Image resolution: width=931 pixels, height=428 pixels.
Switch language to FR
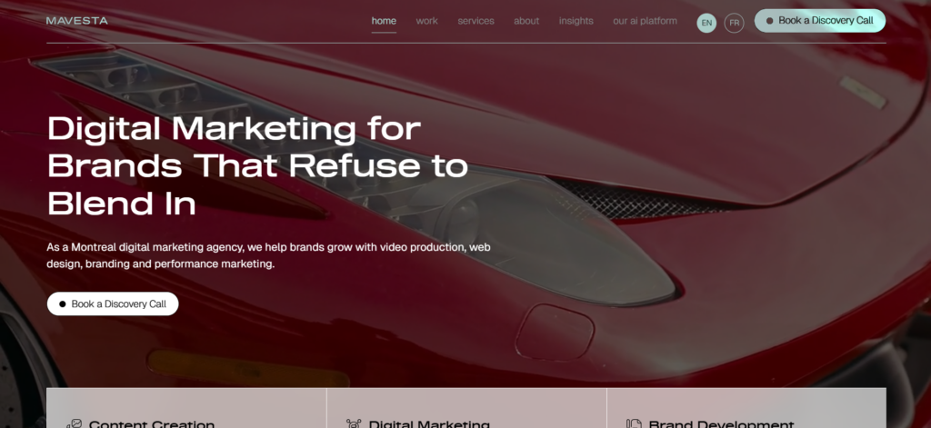[x=735, y=23]
